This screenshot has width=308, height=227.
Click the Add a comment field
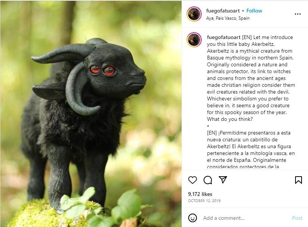coord(246,218)
